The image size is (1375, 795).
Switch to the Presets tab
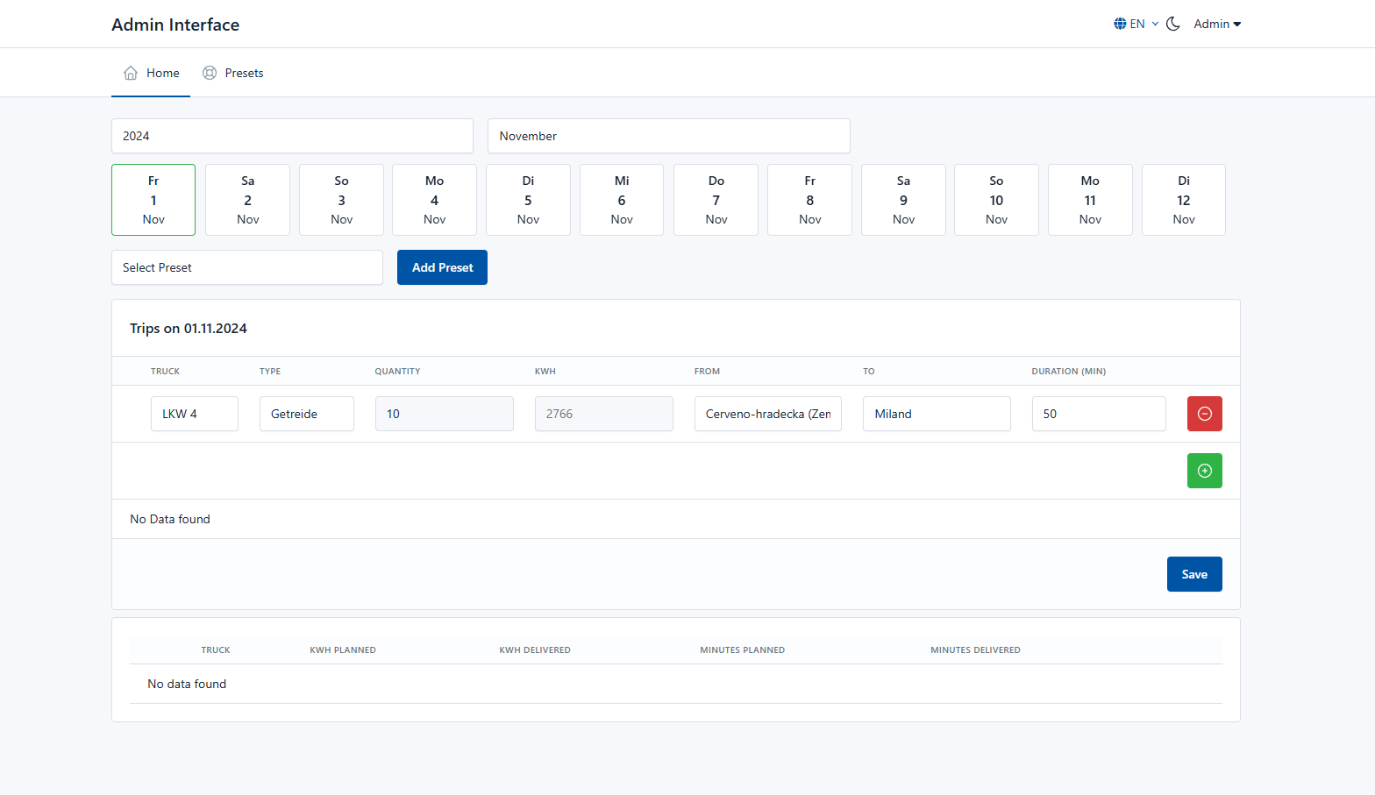point(232,73)
